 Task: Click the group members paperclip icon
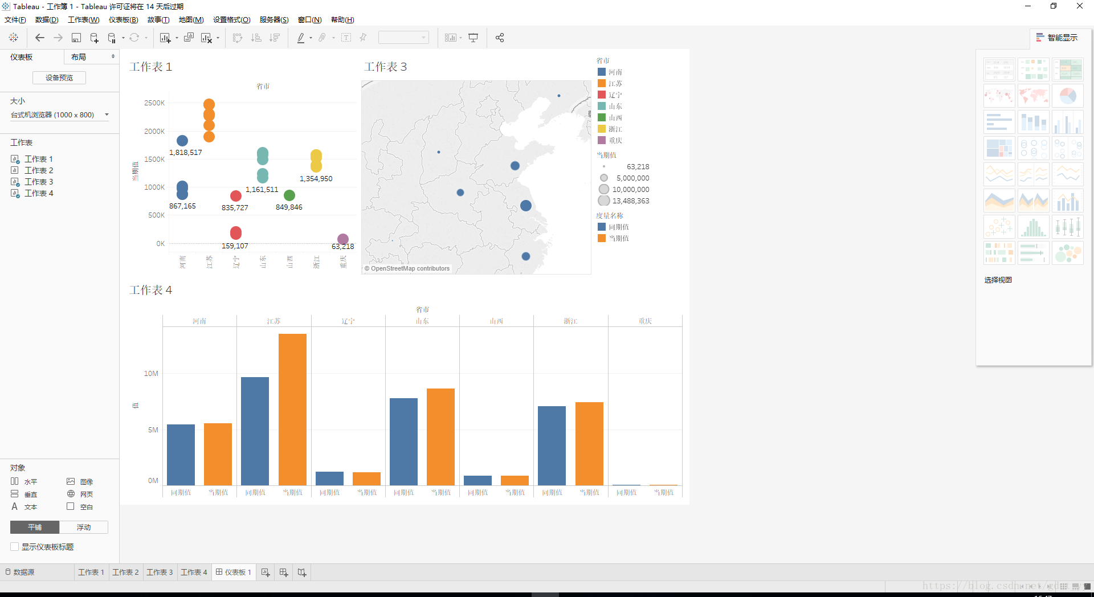323,38
